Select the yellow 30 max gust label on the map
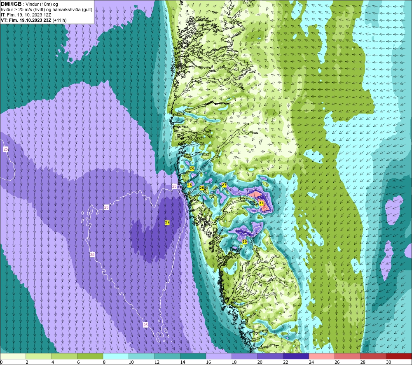Image resolution: width=412 pixels, height=365 pixels. click(245, 242)
